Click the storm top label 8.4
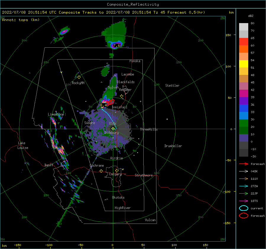This screenshot has height=249, width=266. [103, 105]
